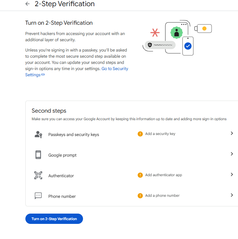238x239 pixels.
Task: Click the Add a security key text
Action: [160, 134]
